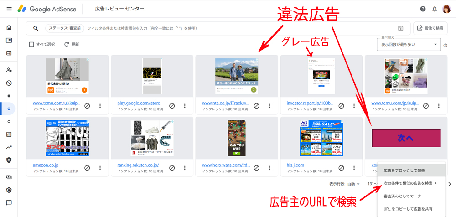Open the Privacy & messaging sidebar icon
Image resolution: width=456 pixels, height=217 pixels.
pyautogui.click(x=9, y=70)
